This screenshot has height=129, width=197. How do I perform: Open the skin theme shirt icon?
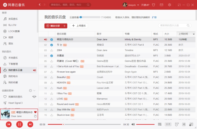tap(153, 5)
